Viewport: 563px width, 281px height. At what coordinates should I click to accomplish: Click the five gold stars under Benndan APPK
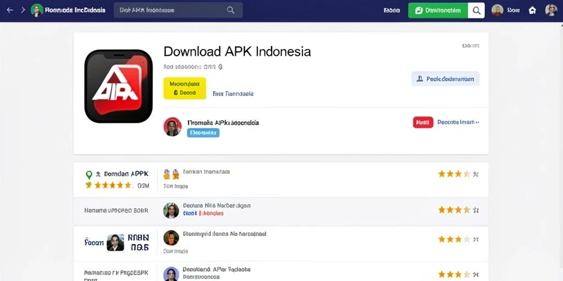click(x=113, y=186)
